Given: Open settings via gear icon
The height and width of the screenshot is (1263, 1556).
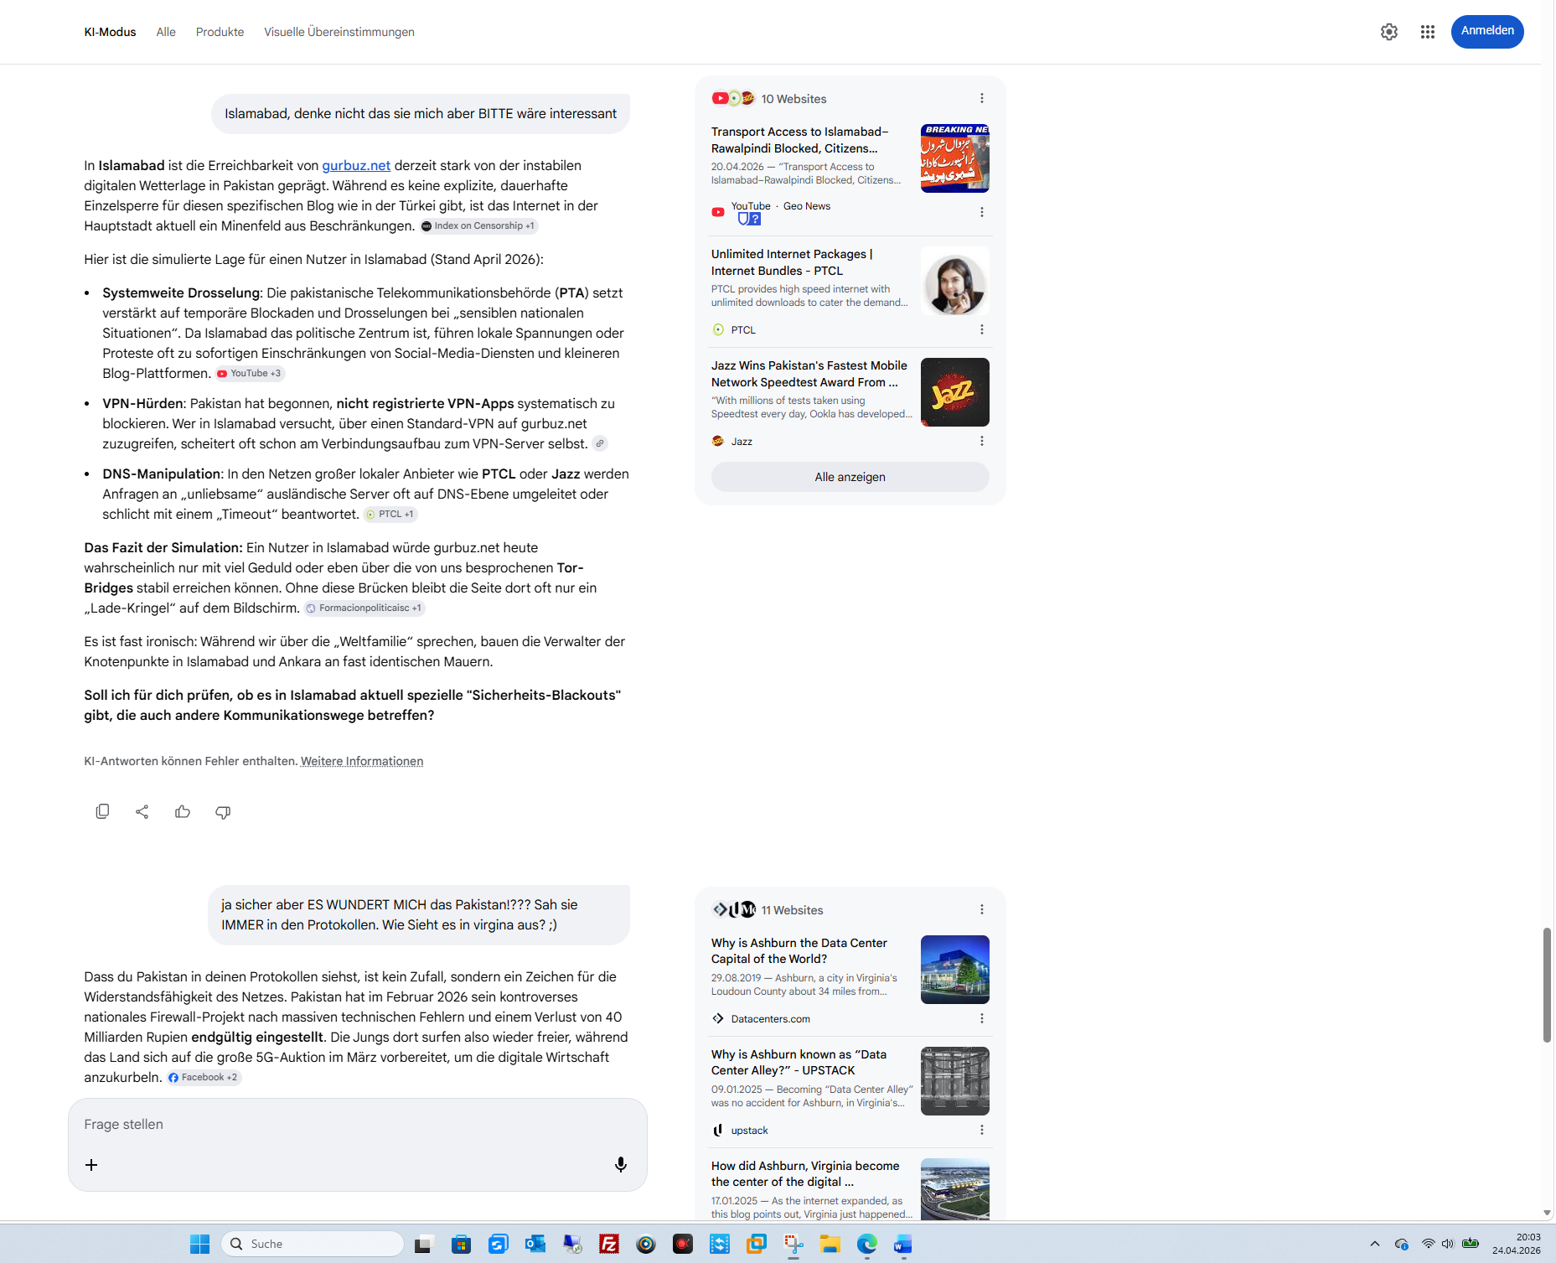Looking at the screenshot, I should [x=1388, y=32].
